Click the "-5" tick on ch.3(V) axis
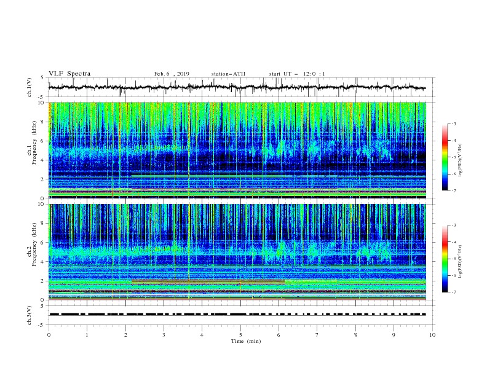Viewport: 487px width, 376px height. click(x=42, y=325)
